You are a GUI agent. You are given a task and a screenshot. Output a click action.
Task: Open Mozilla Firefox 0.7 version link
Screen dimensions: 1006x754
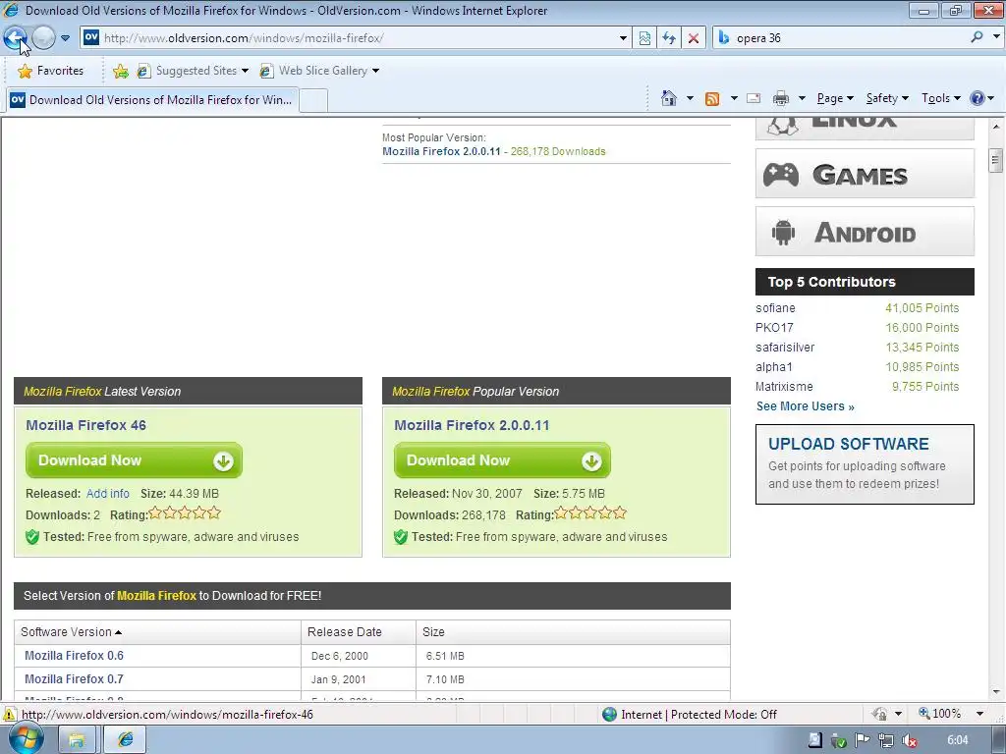tap(74, 679)
